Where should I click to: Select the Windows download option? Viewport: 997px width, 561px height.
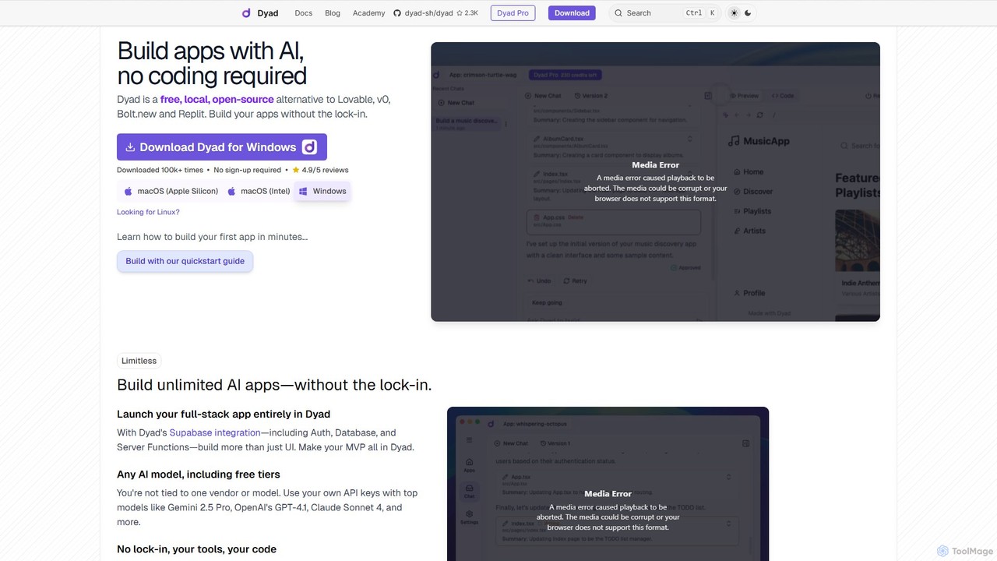(x=322, y=191)
